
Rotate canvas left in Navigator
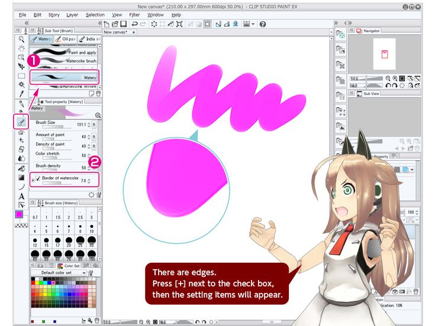pyautogui.click(x=388, y=86)
